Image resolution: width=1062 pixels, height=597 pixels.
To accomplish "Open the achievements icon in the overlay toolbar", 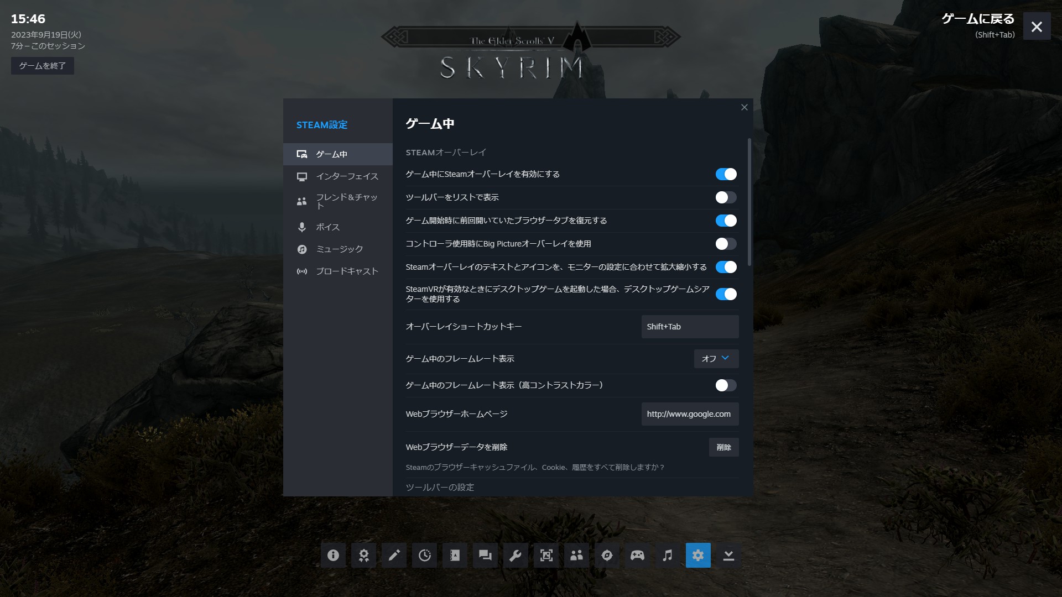I will [x=363, y=555].
